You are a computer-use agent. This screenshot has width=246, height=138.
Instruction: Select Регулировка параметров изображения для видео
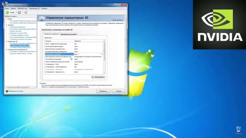(x=23, y=23)
